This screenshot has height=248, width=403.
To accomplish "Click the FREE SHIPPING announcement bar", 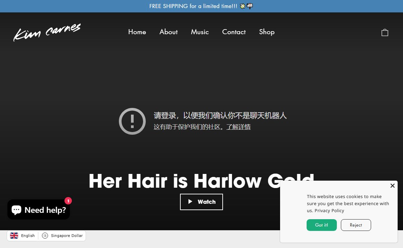I will click(201, 6).
